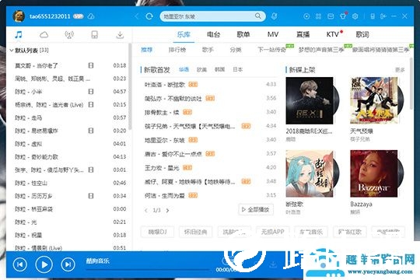Select the 歌手 sub-tab
Image resolution: width=420 pixels, height=280 pixels.
pos(208,50)
